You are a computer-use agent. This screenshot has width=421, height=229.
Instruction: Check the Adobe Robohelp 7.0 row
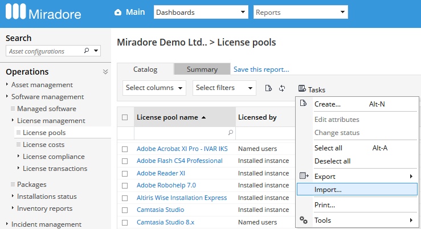click(x=125, y=186)
